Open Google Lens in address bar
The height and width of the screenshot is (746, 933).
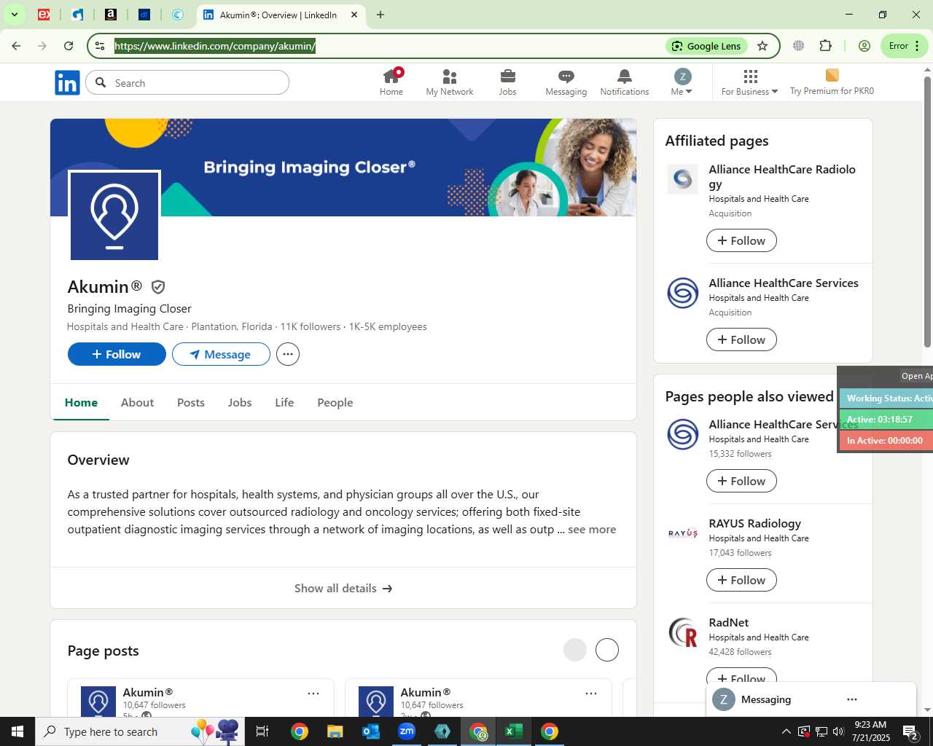pos(706,46)
